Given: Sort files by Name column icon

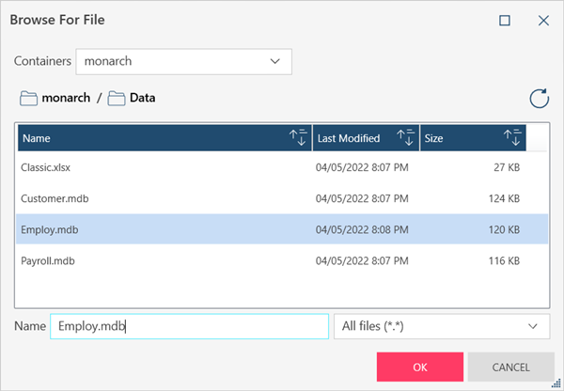Looking at the screenshot, I should pos(298,138).
